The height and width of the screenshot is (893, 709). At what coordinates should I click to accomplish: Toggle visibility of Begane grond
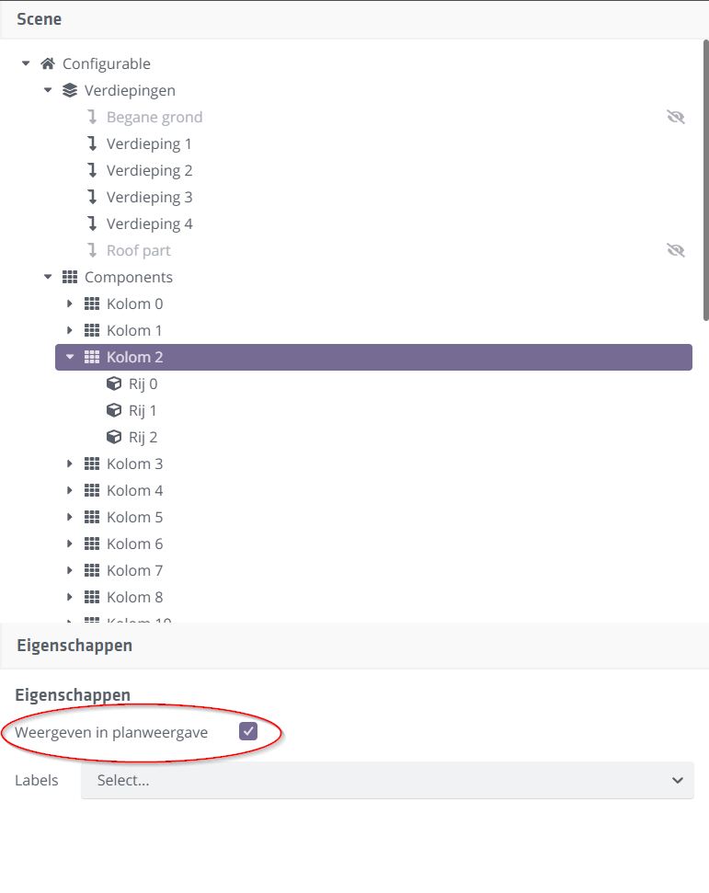point(676,117)
